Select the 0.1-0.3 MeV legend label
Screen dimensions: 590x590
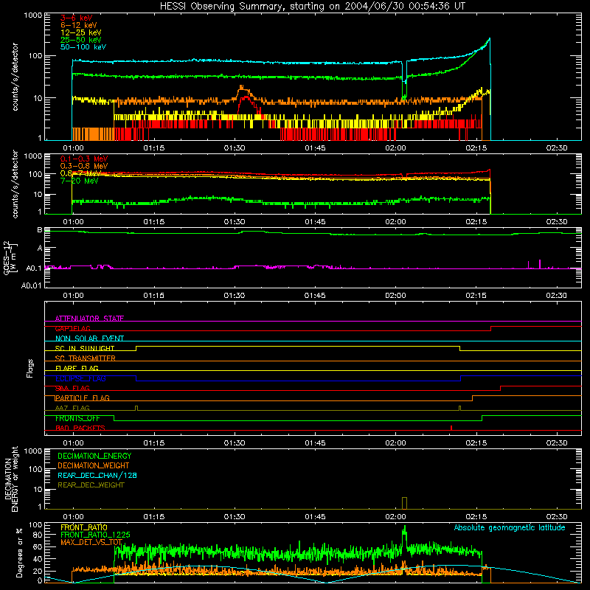click(x=84, y=159)
